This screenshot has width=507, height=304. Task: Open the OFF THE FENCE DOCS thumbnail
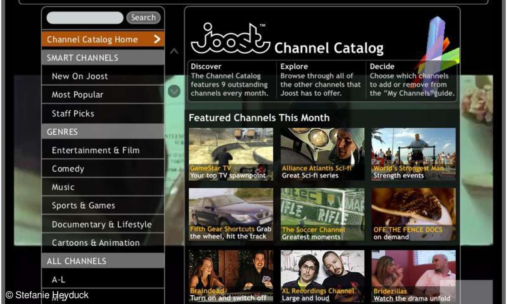coord(414,214)
